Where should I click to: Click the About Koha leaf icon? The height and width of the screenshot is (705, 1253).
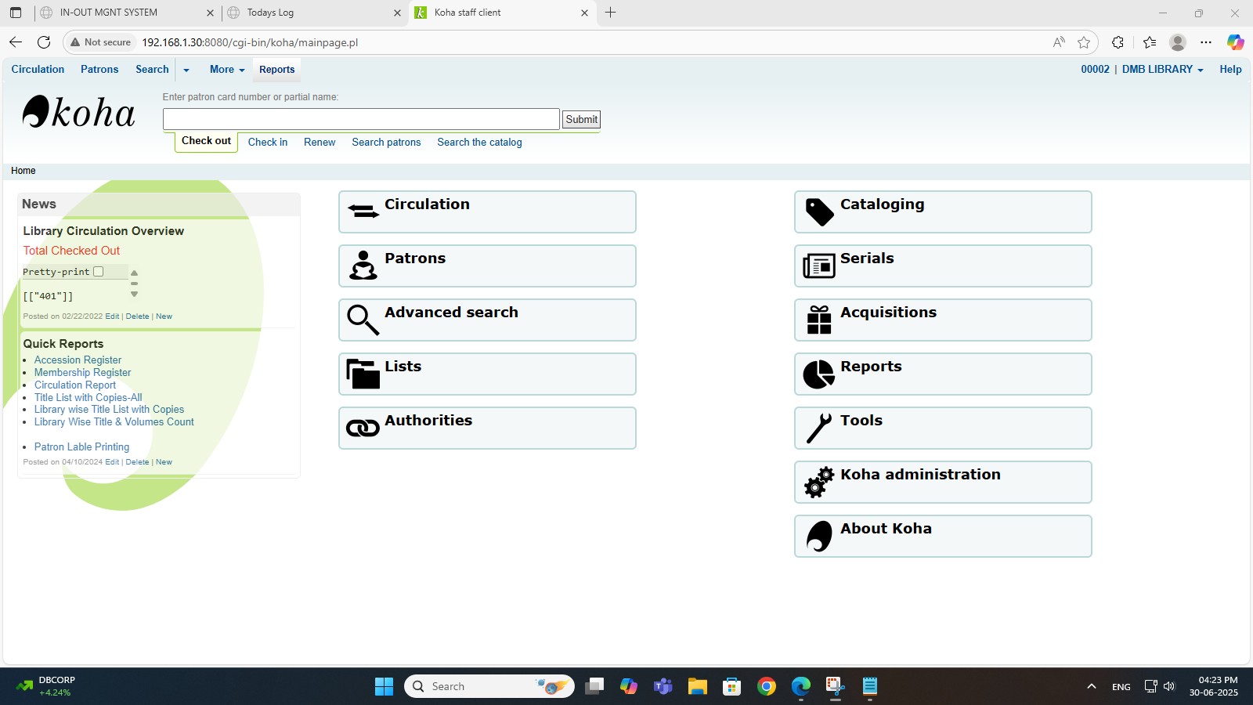[x=819, y=536]
